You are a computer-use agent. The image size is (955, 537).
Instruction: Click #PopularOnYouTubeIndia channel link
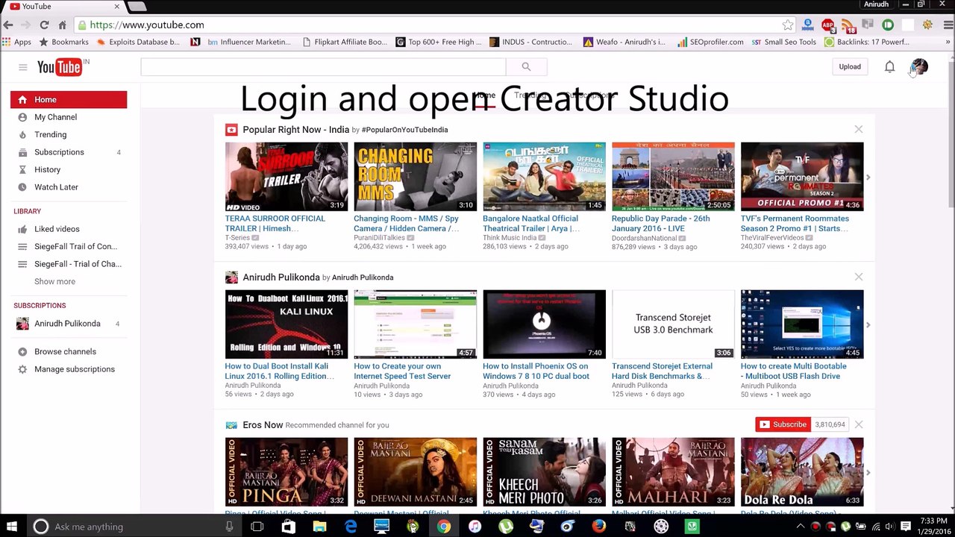pos(404,130)
